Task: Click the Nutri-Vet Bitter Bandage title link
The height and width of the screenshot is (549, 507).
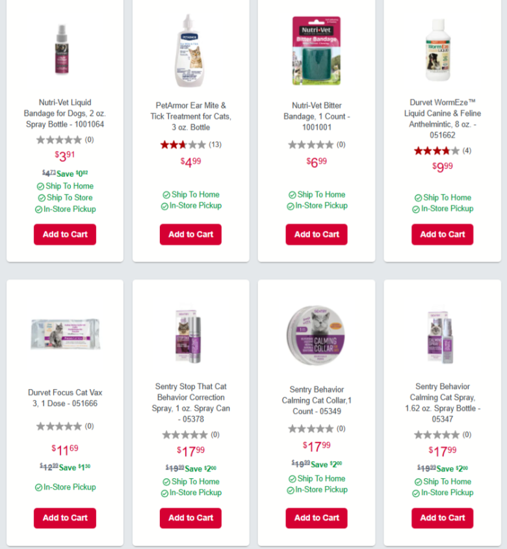Action: (x=317, y=116)
